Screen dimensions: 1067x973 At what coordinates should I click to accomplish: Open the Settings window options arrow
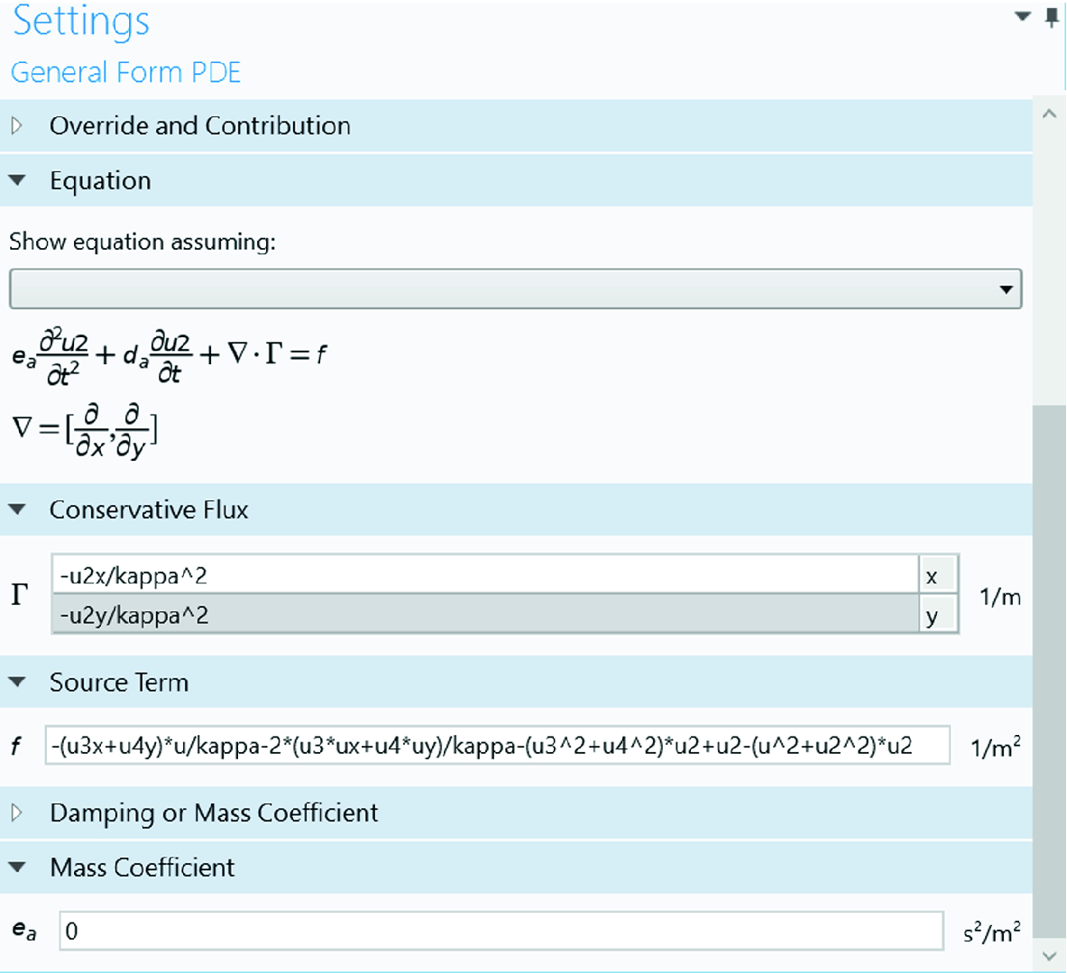pos(1023,16)
